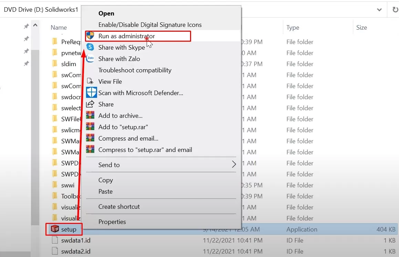
Task: Click the View File icon
Action: [x=91, y=81]
